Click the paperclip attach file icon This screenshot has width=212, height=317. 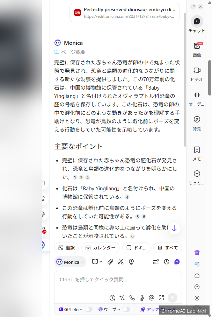click(x=110, y=262)
